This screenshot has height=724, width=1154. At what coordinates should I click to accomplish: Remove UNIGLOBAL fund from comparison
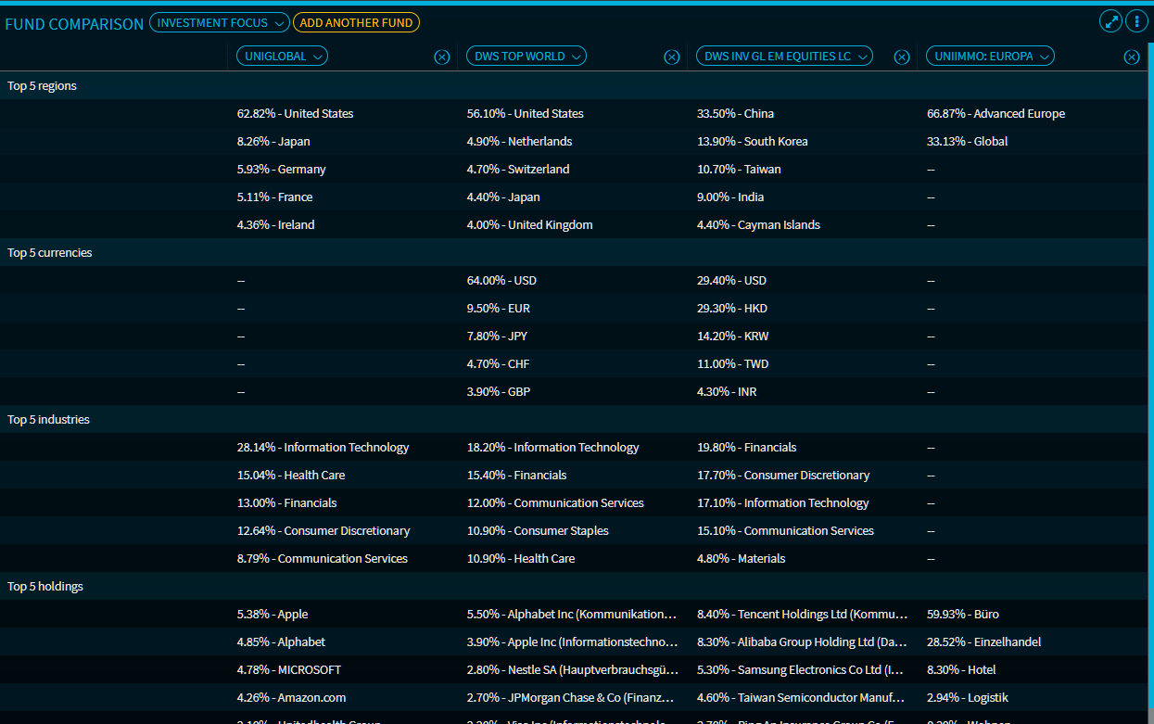point(442,57)
